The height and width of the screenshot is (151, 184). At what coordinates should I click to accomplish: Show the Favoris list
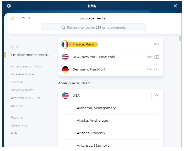pos(16,118)
